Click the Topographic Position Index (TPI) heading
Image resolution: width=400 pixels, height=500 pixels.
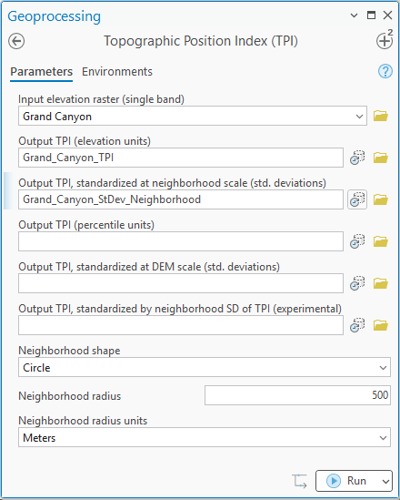(x=201, y=41)
